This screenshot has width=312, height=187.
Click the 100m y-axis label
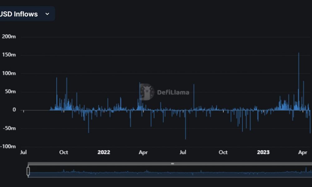click(9, 73)
